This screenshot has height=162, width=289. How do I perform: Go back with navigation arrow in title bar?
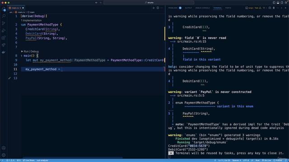pos(96,3)
